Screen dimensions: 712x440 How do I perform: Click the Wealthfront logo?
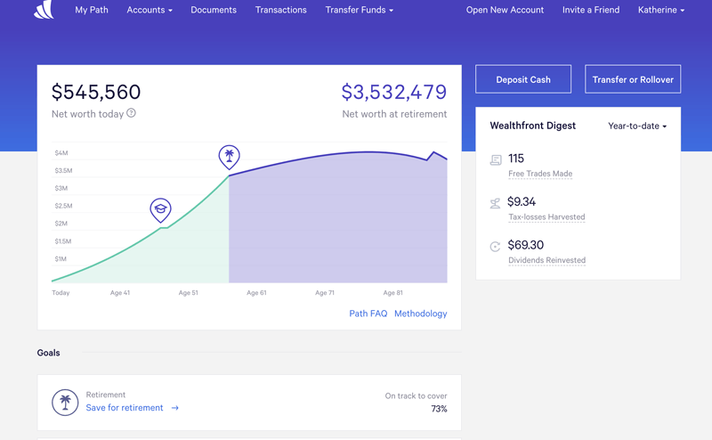pos(44,10)
